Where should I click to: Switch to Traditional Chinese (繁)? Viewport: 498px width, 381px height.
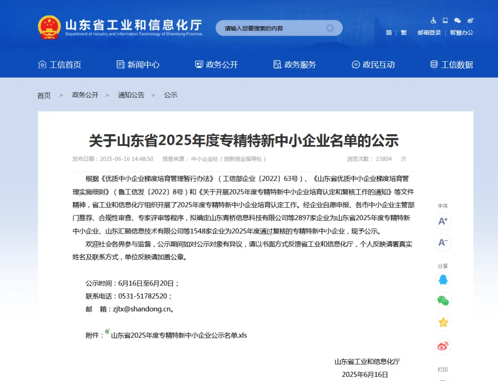pos(403,33)
